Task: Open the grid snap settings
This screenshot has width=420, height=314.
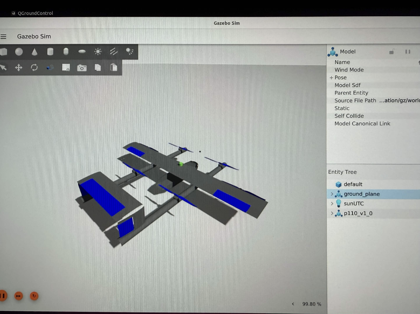Action: 66,67
